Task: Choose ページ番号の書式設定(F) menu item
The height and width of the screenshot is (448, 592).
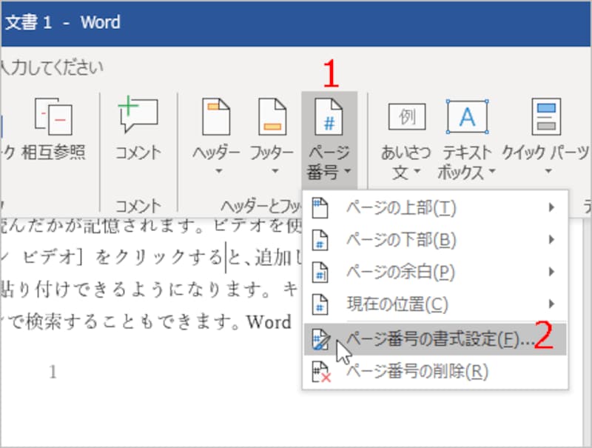Action: click(435, 339)
